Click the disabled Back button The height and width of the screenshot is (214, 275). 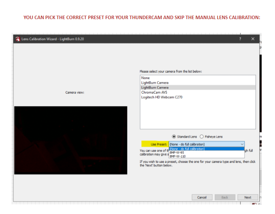(x=225, y=197)
